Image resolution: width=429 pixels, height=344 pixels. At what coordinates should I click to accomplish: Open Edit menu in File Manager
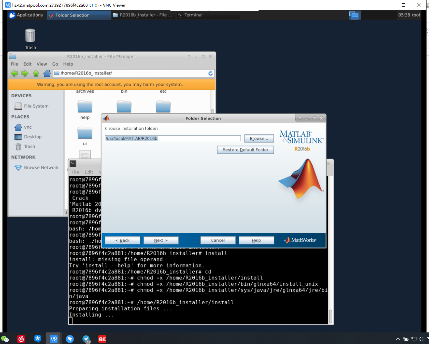(27, 64)
